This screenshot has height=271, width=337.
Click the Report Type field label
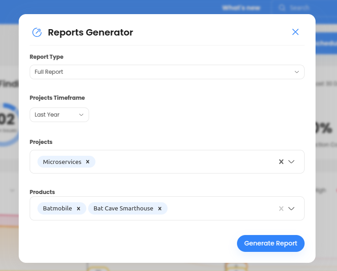click(47, 57)
